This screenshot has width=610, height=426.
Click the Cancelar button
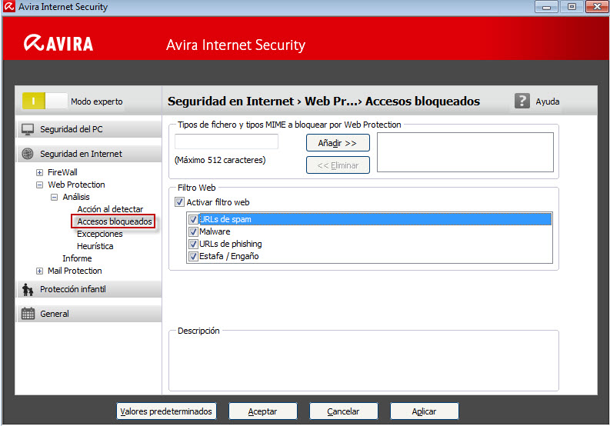tap(344, 411)
